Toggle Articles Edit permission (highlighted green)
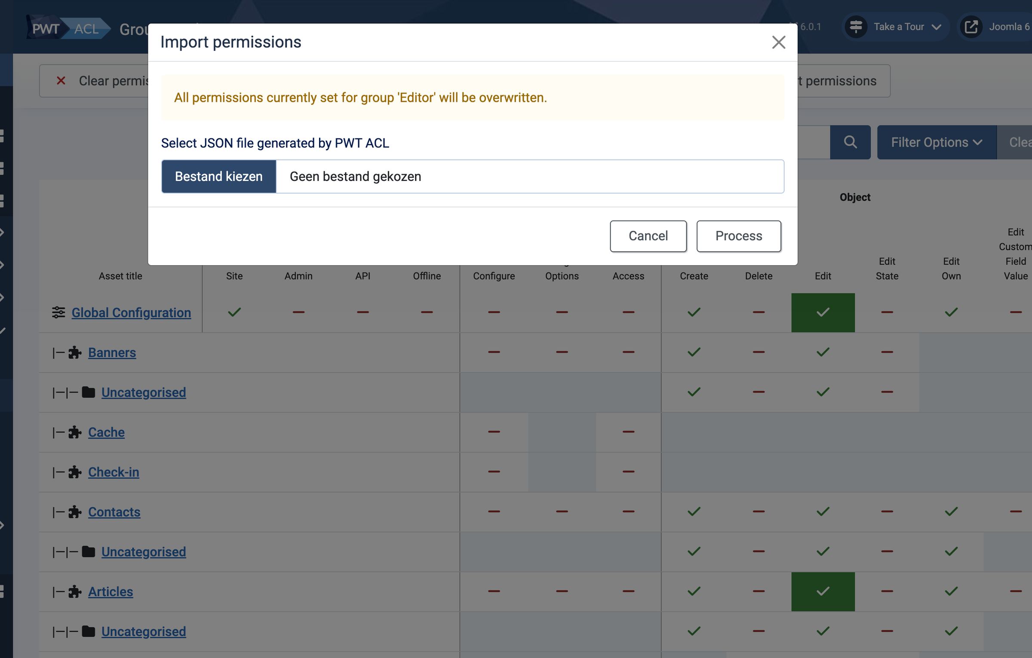Viewport: 1032px width, 658px height. pyautogui.click(x=823, y=591)
